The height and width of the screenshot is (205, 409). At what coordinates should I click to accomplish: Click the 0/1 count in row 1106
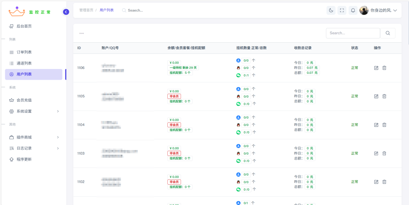pyautogui.click(x=246, y=75)
